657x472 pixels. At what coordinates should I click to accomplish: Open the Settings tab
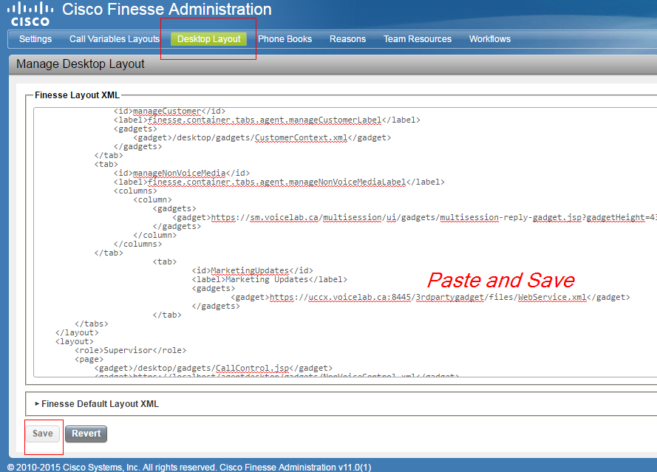click(35, 39)
